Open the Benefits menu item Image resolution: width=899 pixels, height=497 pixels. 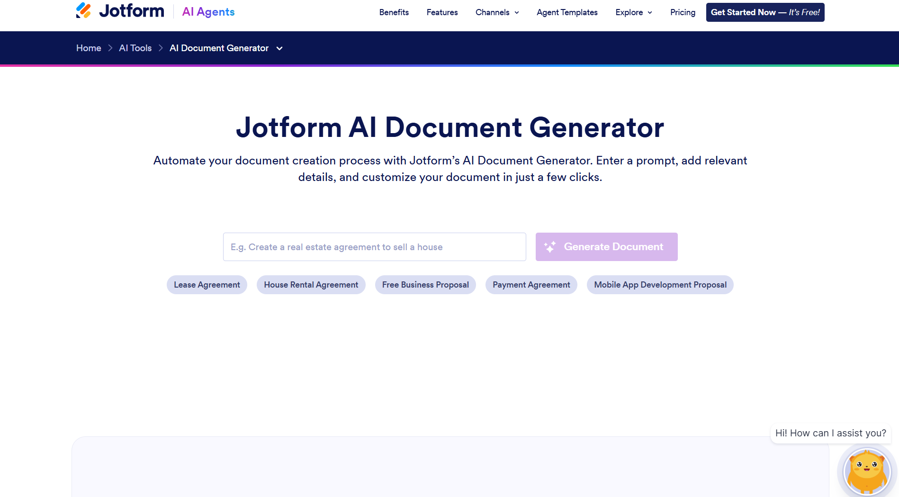[x=394, y=12]
